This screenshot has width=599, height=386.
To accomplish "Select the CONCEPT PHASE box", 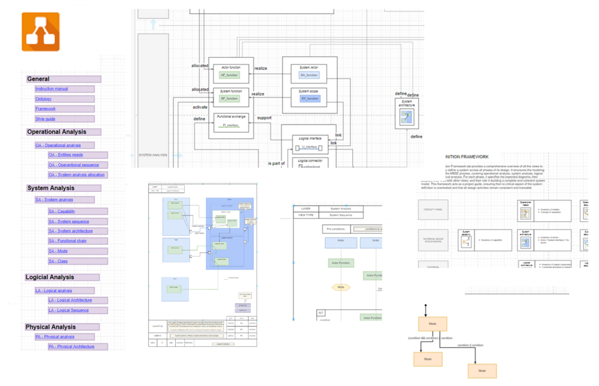I will (x=433, y=210).
